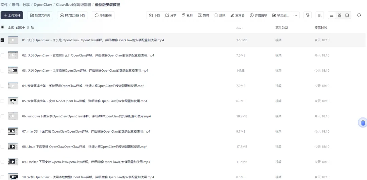Click the floating blue assistant icon
Viewport: 367px width, 180px height.
363,122
